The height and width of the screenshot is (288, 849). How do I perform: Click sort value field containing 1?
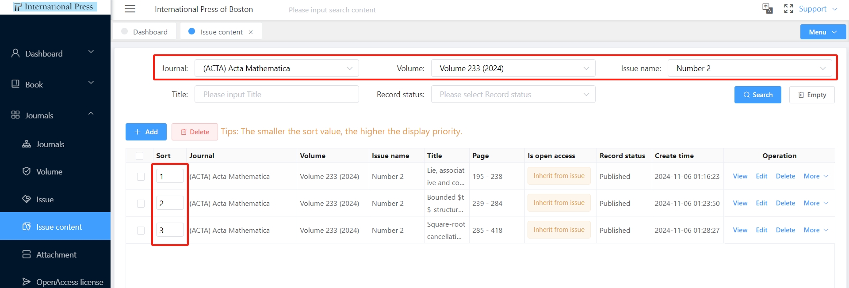click(170, 176)
